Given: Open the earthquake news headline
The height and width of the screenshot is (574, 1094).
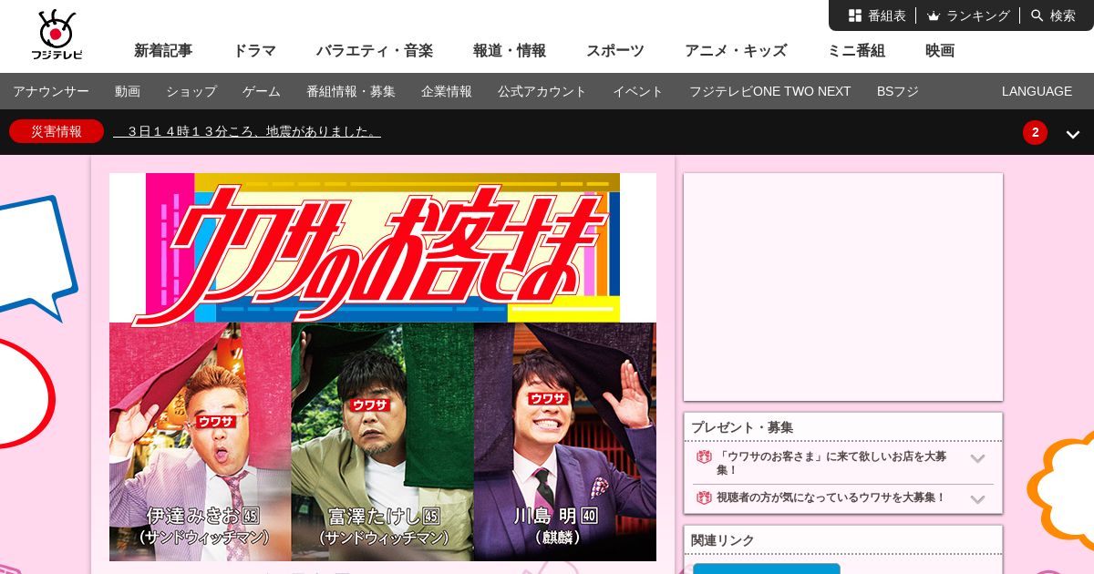Looking at the screenshot, I should click(247, 131).
